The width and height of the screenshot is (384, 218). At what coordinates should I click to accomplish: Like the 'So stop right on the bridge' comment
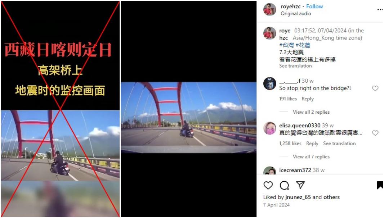click(375, 88)
